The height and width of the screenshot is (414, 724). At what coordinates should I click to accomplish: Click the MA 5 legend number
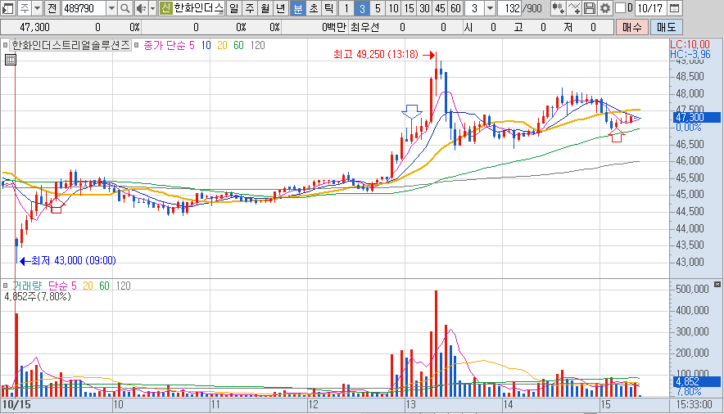click(x=192, y=45)
